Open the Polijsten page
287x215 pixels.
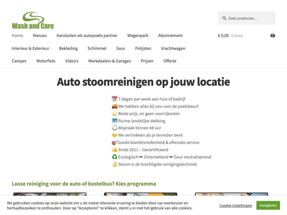[143, 48]
